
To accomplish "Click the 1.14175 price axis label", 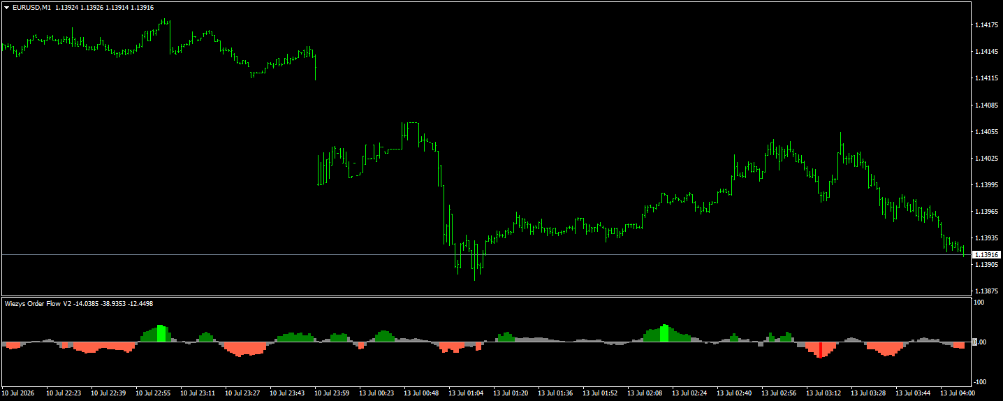I will tap(986, 25).
